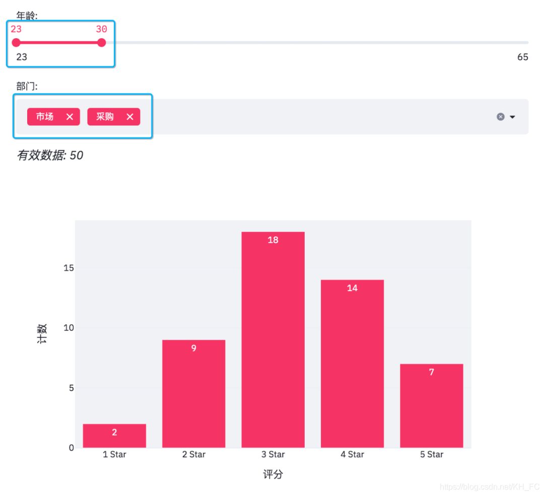Click the 1 Star bar
Screen dimensions: 544x496
(x=114, y=436)
